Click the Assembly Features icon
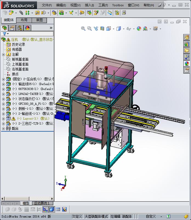This screenshot has width=191, height=220. click(61, 13)
